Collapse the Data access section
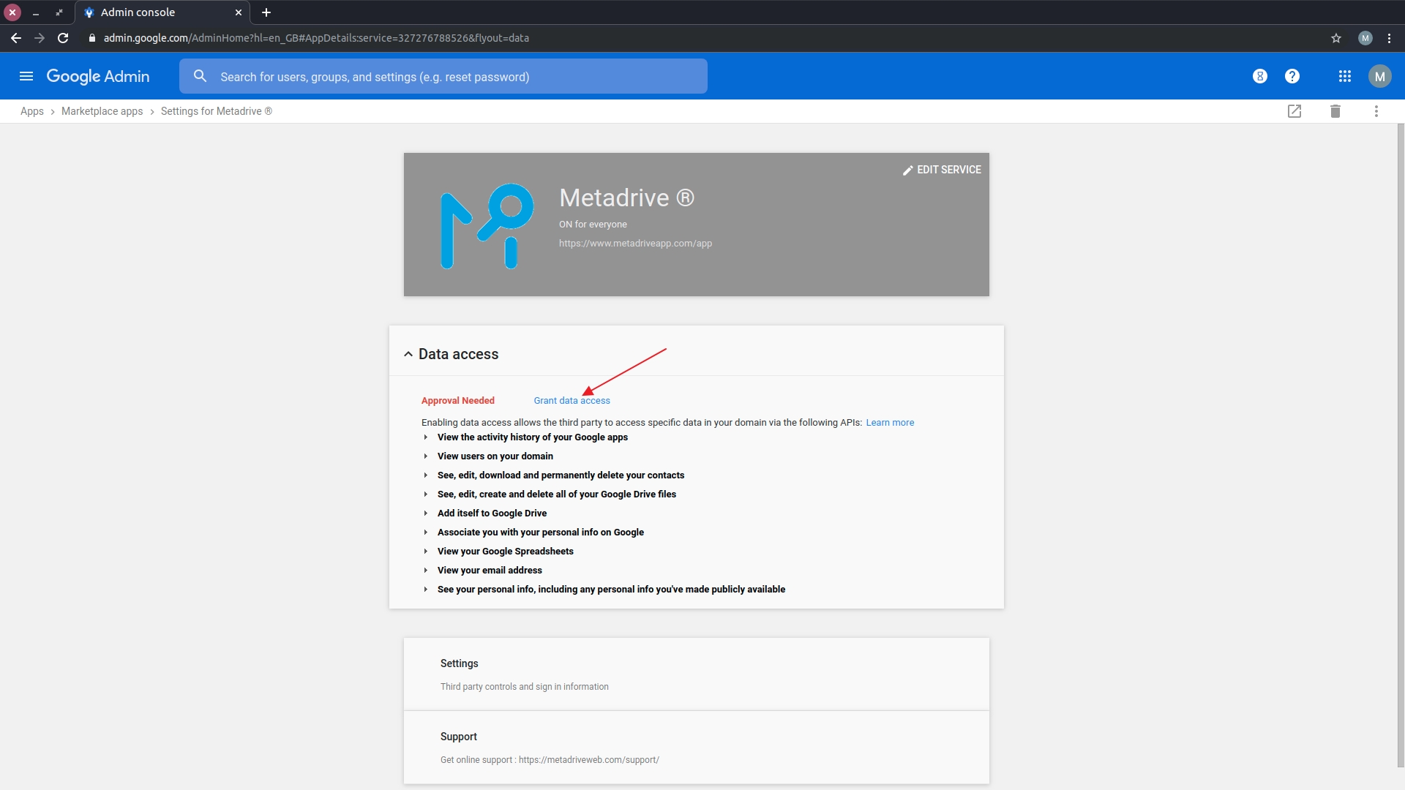1405x790 pixels. (408, 354)
